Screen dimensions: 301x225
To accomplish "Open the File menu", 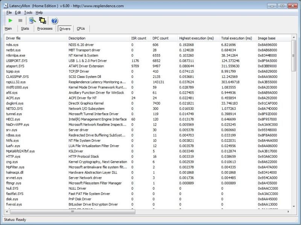I will (x=9, y=12).
